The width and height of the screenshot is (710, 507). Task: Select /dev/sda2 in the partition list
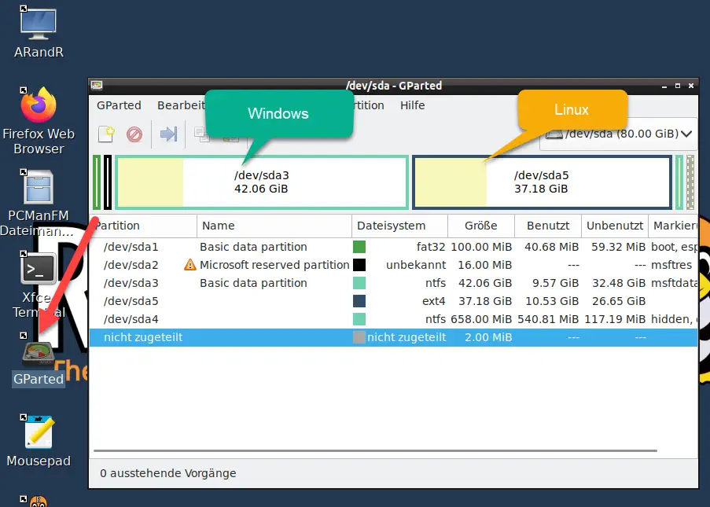[x=131, y=265]
